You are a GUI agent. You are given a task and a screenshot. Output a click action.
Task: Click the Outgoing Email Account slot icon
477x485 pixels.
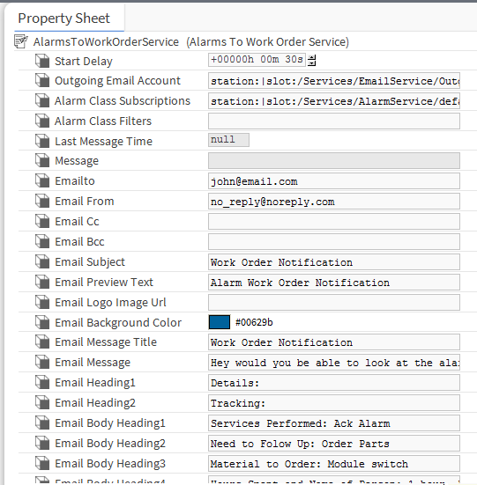click(x=42, y=81)
